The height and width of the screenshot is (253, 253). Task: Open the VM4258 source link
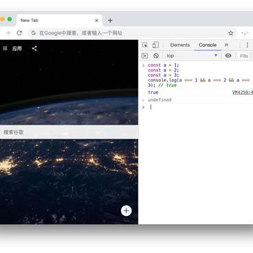pos(243,92)
